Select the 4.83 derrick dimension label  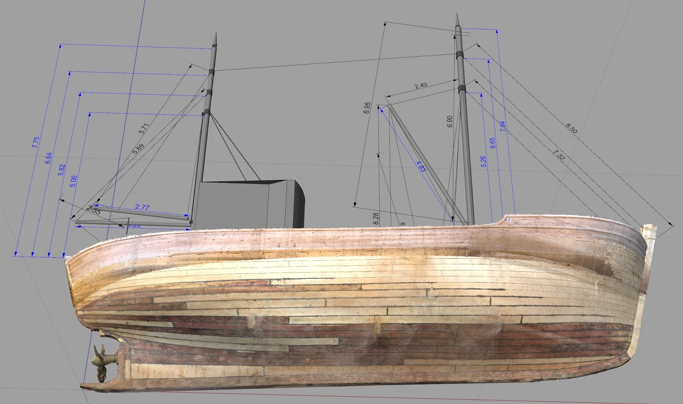click(x=420, y=166)
